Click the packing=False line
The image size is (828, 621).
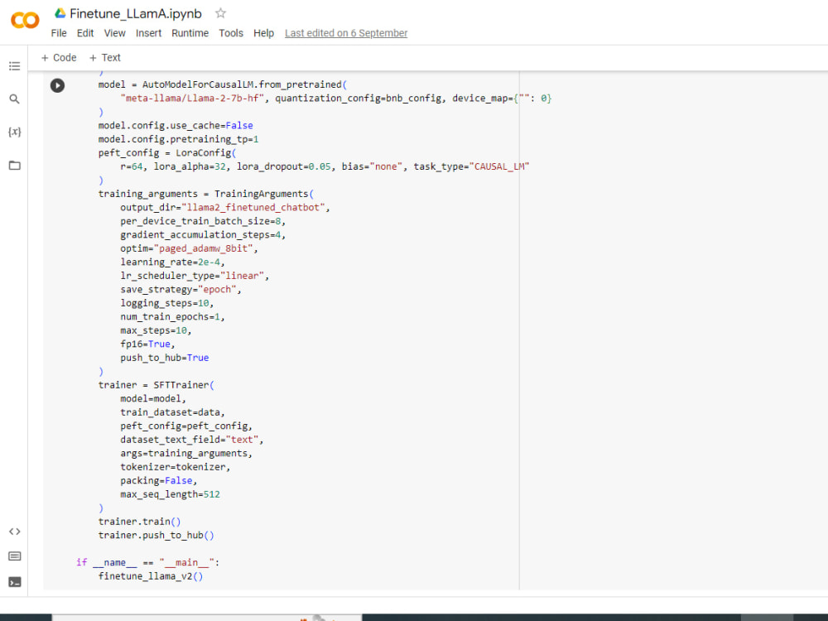point(156,481)
